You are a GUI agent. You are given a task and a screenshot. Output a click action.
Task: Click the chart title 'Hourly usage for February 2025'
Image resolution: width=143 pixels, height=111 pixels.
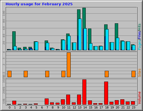tap(39, 4)
